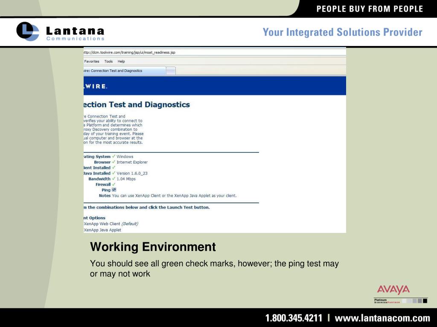437x327 pixels.
Task: Click the Bandwidth check mark
Action: (114, 178)
